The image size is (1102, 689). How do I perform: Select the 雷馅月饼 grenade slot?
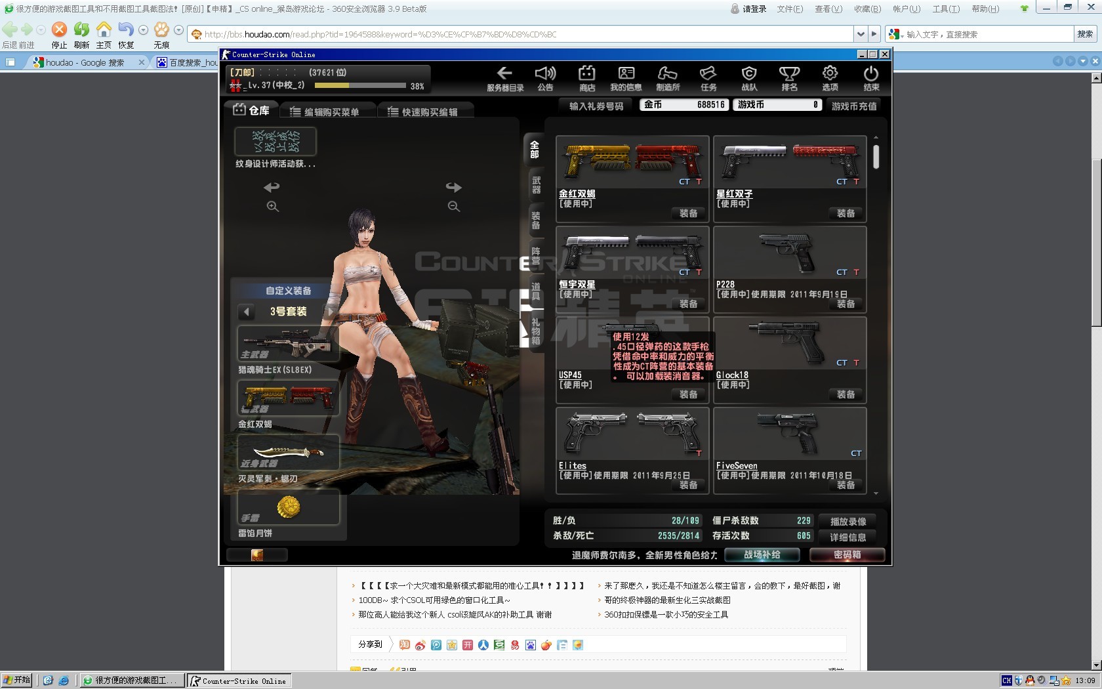tap(288, 507)
